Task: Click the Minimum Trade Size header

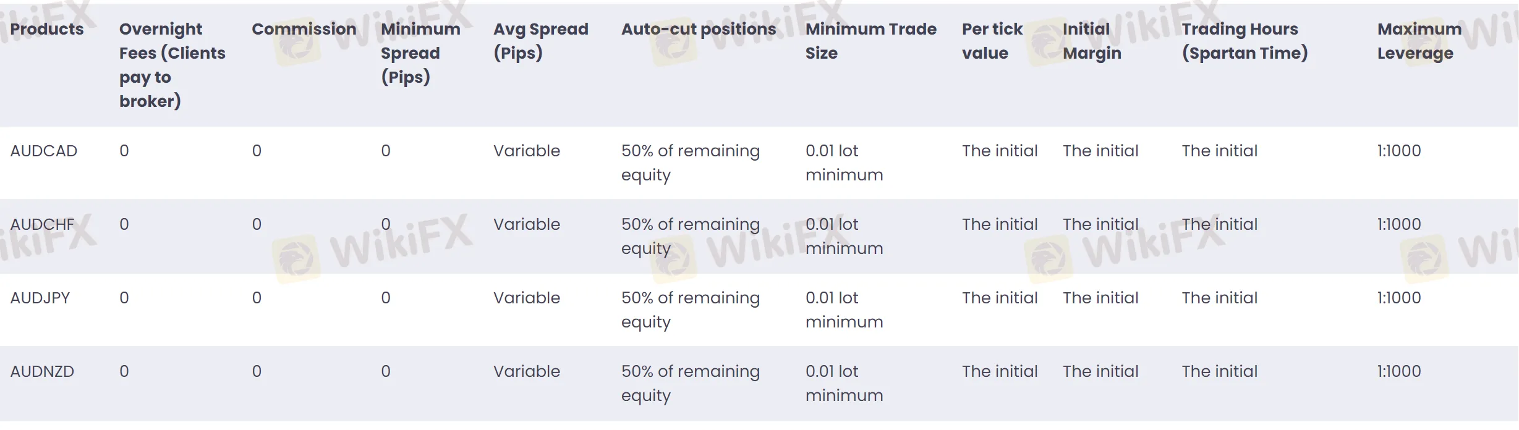Action: 870,41
